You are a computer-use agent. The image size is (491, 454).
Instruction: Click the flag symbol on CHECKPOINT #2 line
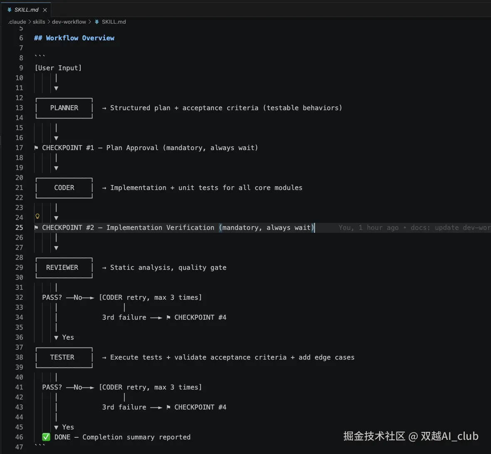36,227
